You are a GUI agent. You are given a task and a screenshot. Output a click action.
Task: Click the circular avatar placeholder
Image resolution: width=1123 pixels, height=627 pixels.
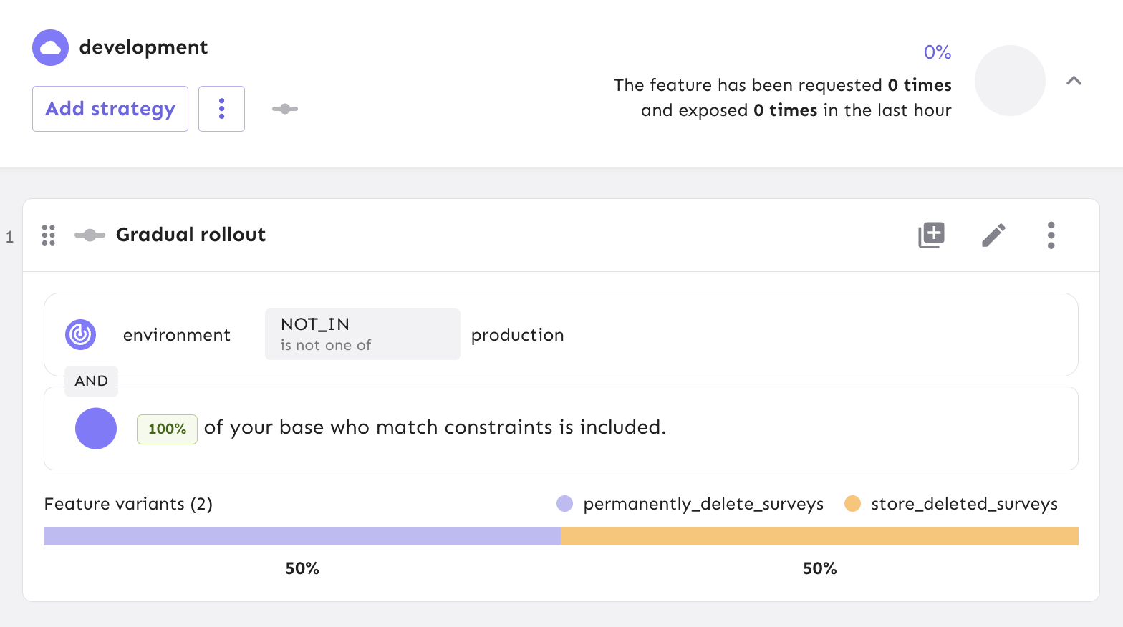click(x=1010, y=81)
